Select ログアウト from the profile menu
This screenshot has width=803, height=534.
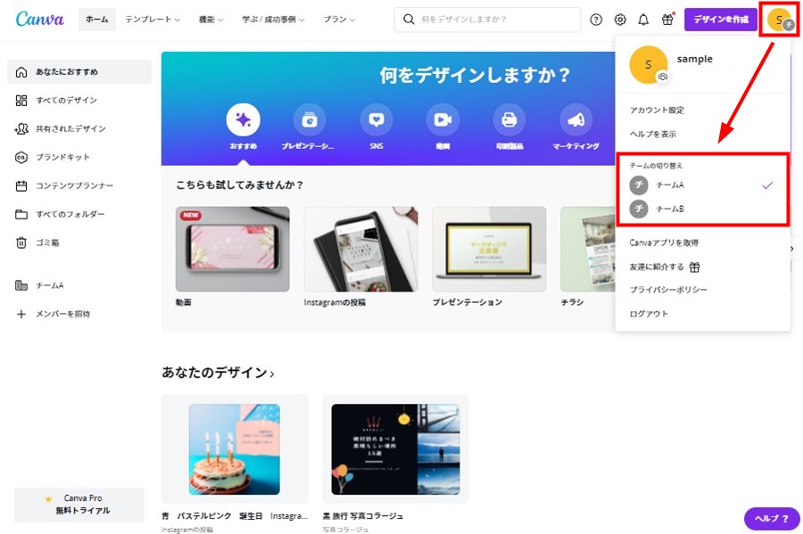[649, 314]
